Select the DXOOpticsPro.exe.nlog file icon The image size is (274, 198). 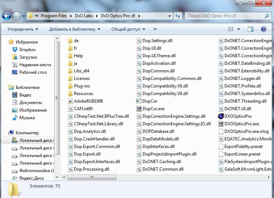point(221,131)
